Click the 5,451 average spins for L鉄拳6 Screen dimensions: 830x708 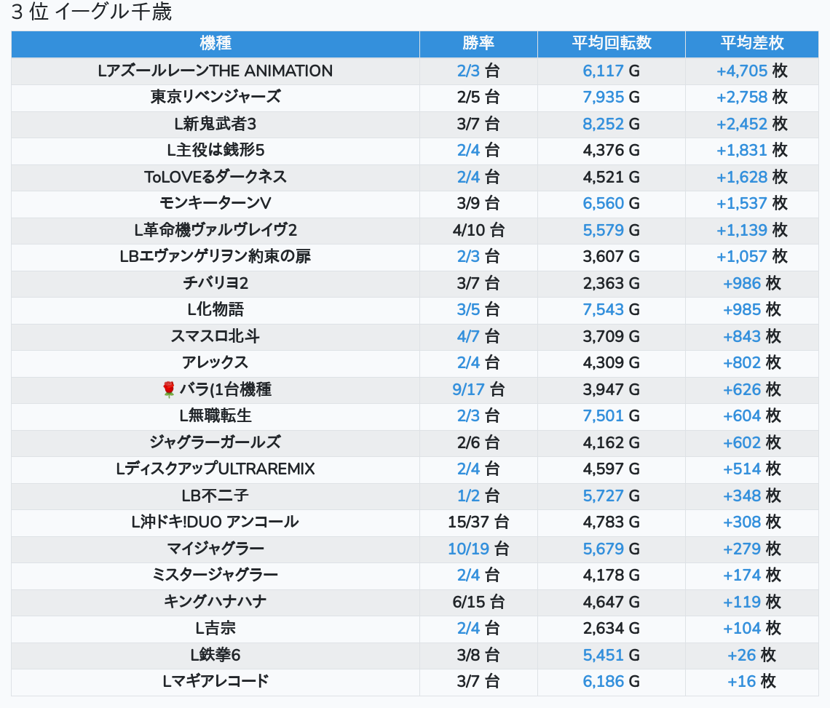pyautogui.click(x=603, y=656)
